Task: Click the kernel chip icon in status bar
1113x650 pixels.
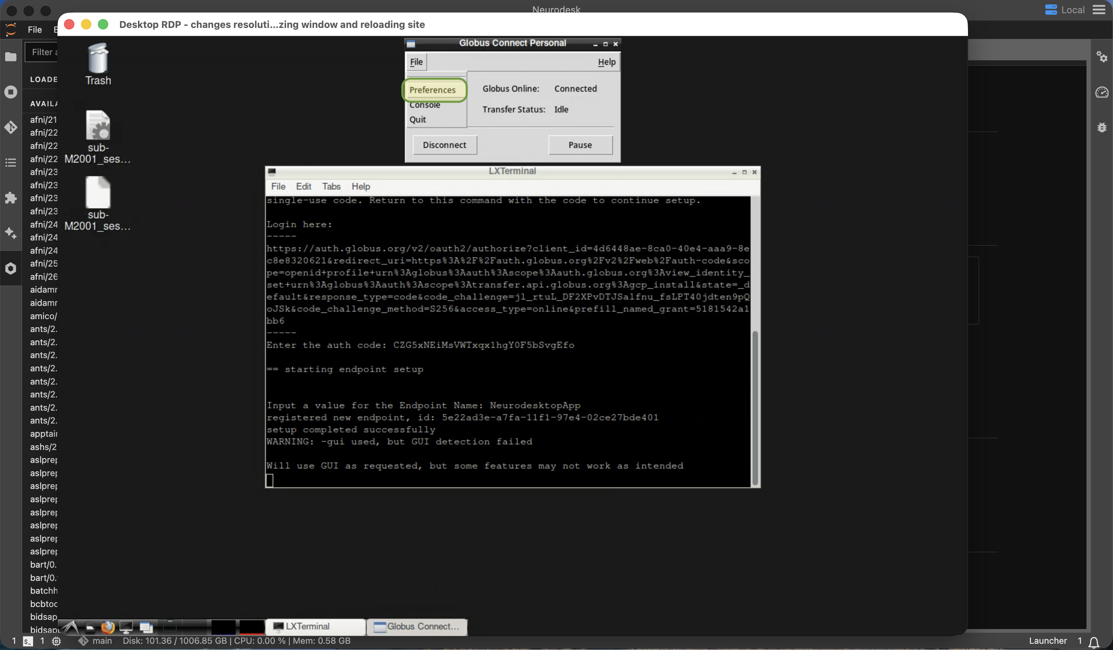Action: point(56,641)
